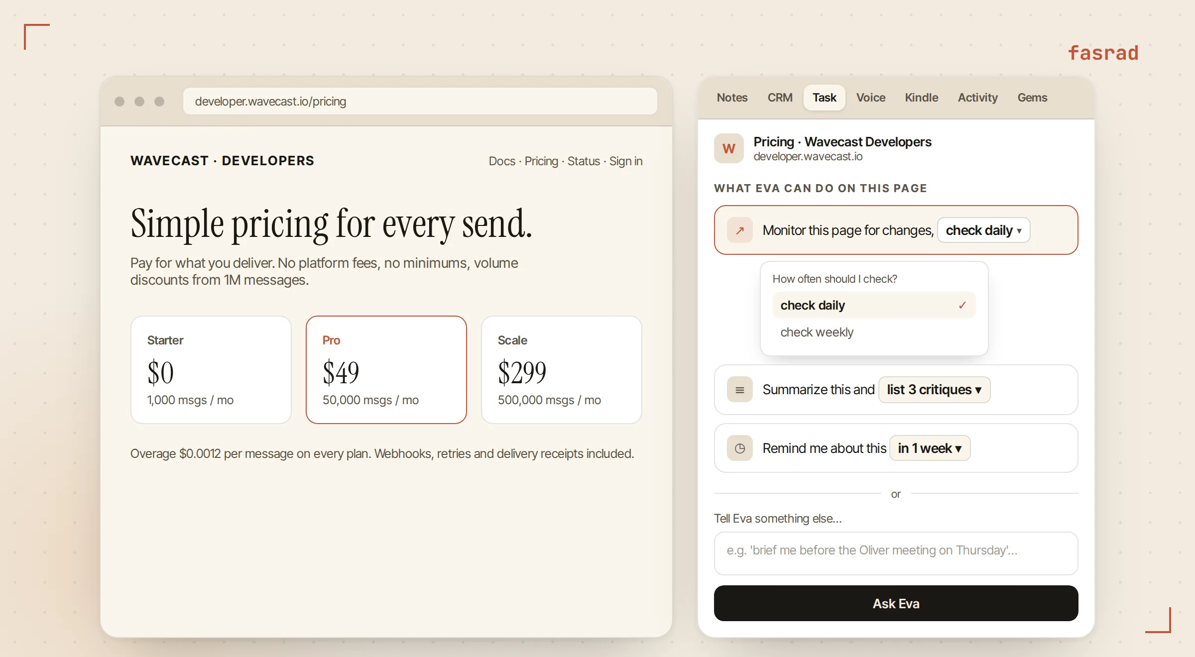Click the Sign in link

point(626,161)
